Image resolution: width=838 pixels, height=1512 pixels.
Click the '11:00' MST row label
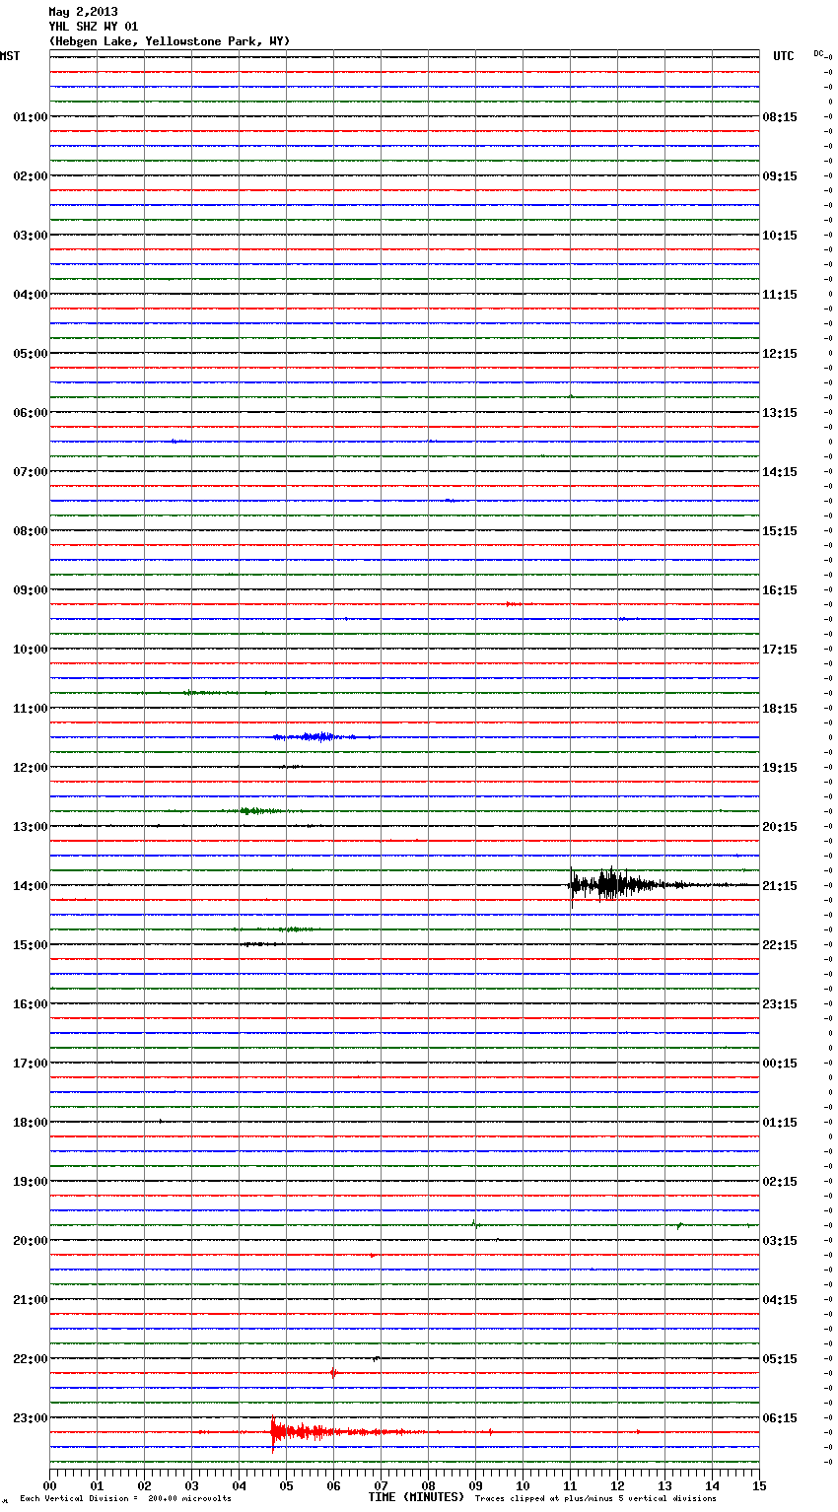(31, 709)
